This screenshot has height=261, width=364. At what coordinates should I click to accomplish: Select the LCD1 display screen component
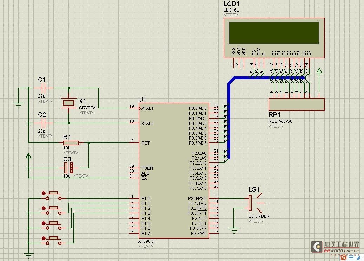click(274, 38)
